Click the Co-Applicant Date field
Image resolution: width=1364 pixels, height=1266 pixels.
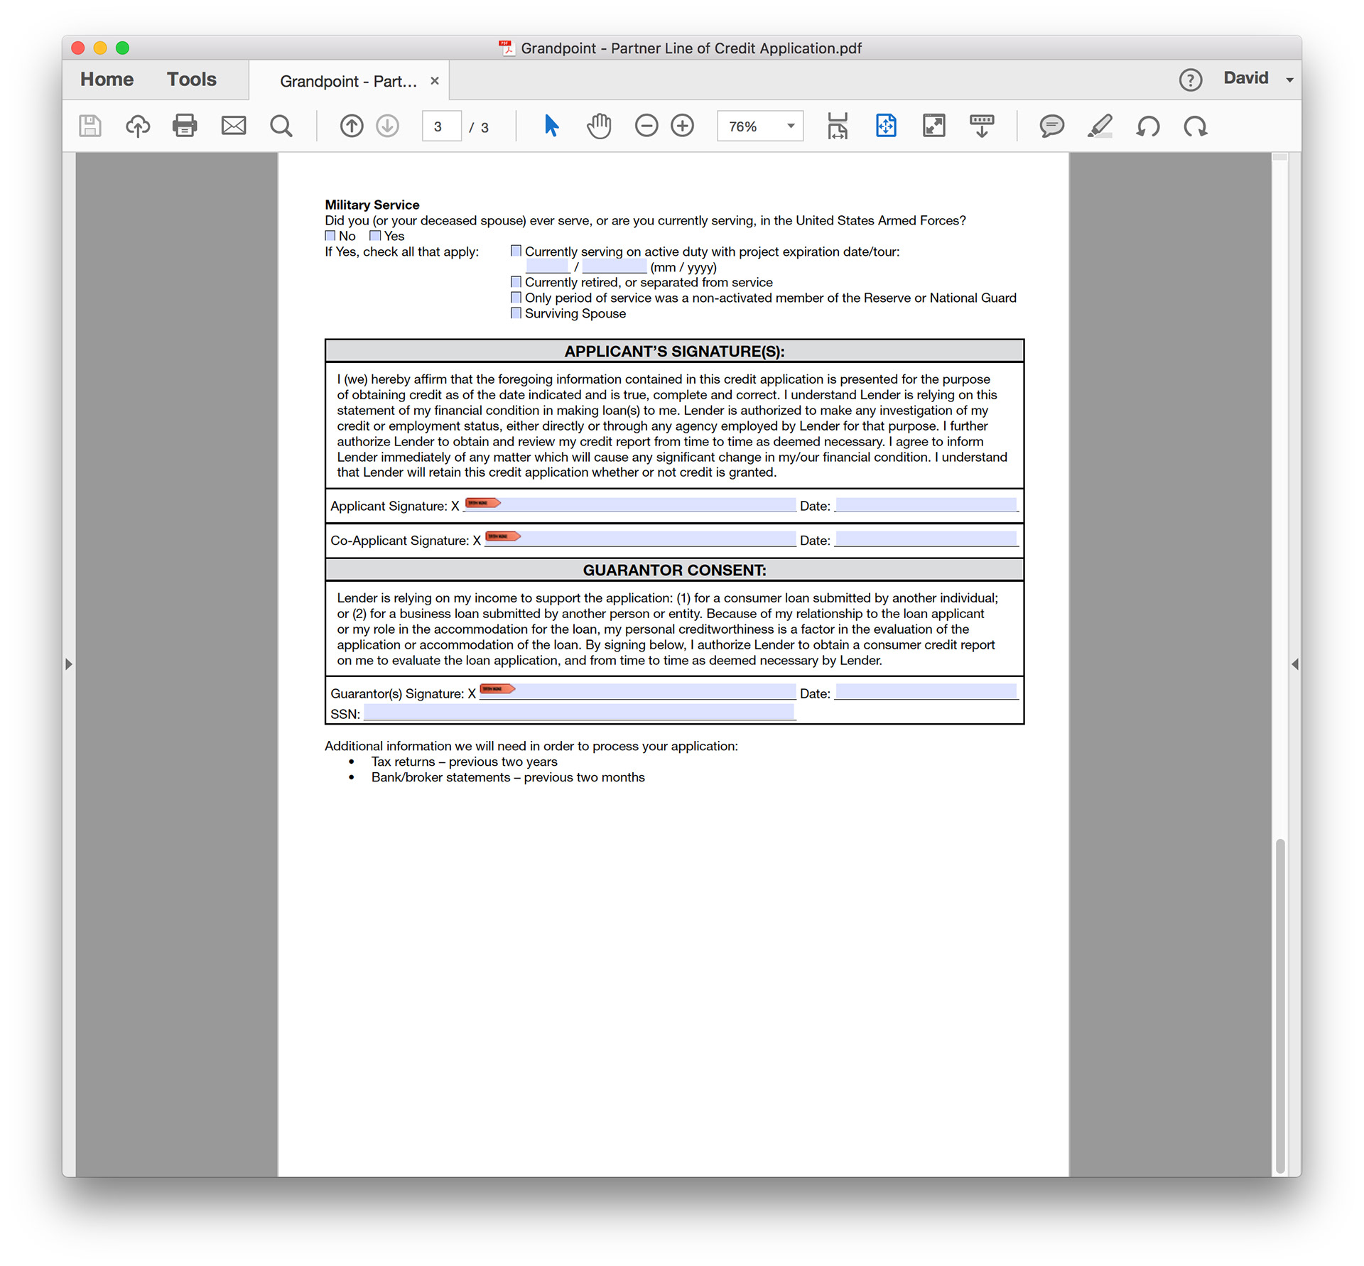pyautogui.click(x=926, y=539)
